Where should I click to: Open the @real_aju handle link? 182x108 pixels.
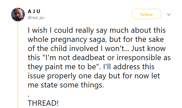point(36,17)
